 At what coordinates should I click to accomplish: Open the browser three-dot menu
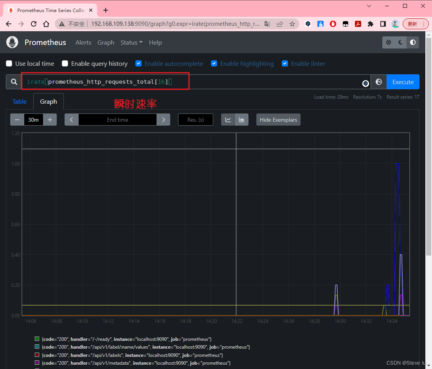pyautogui.click(x=424, y=24)
